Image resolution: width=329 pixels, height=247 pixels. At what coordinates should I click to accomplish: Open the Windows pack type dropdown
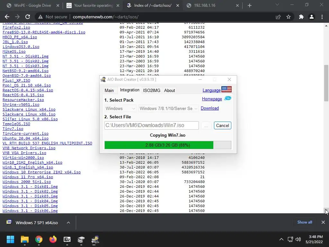click(120, 108)
